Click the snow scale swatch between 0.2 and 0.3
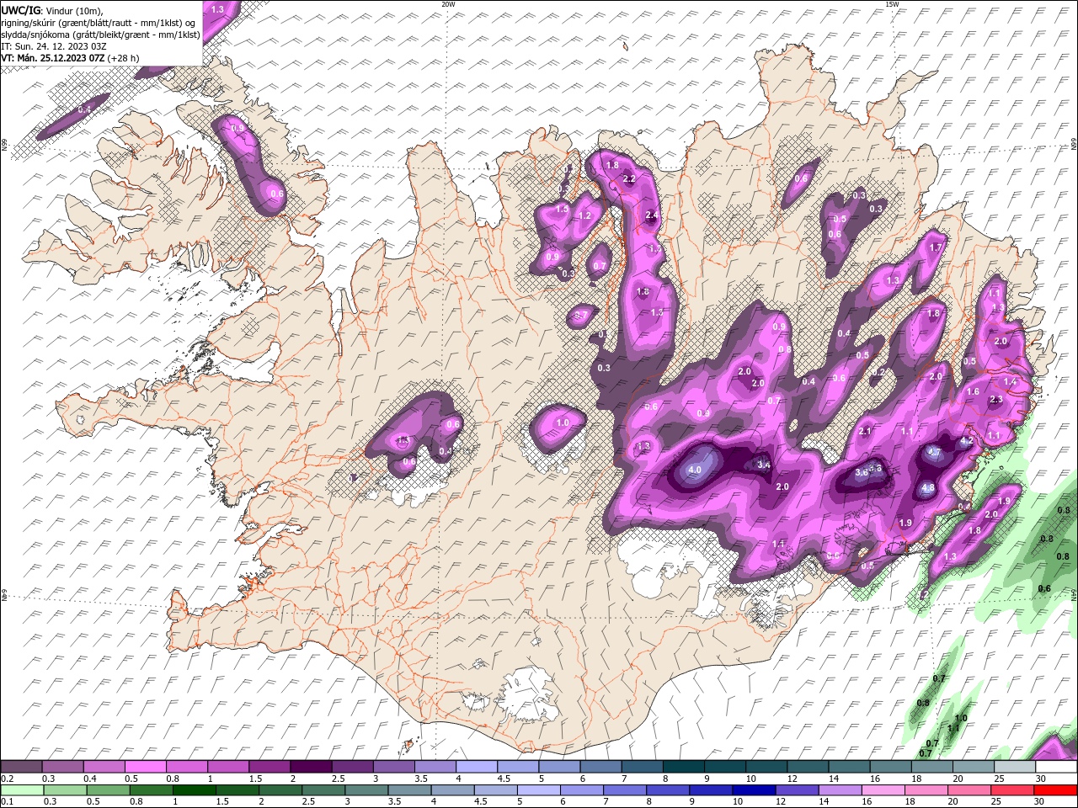This screenshot has width=1078, height=808. (x=22, y=767)
